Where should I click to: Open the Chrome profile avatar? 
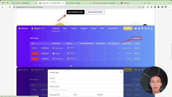(166, 7)
